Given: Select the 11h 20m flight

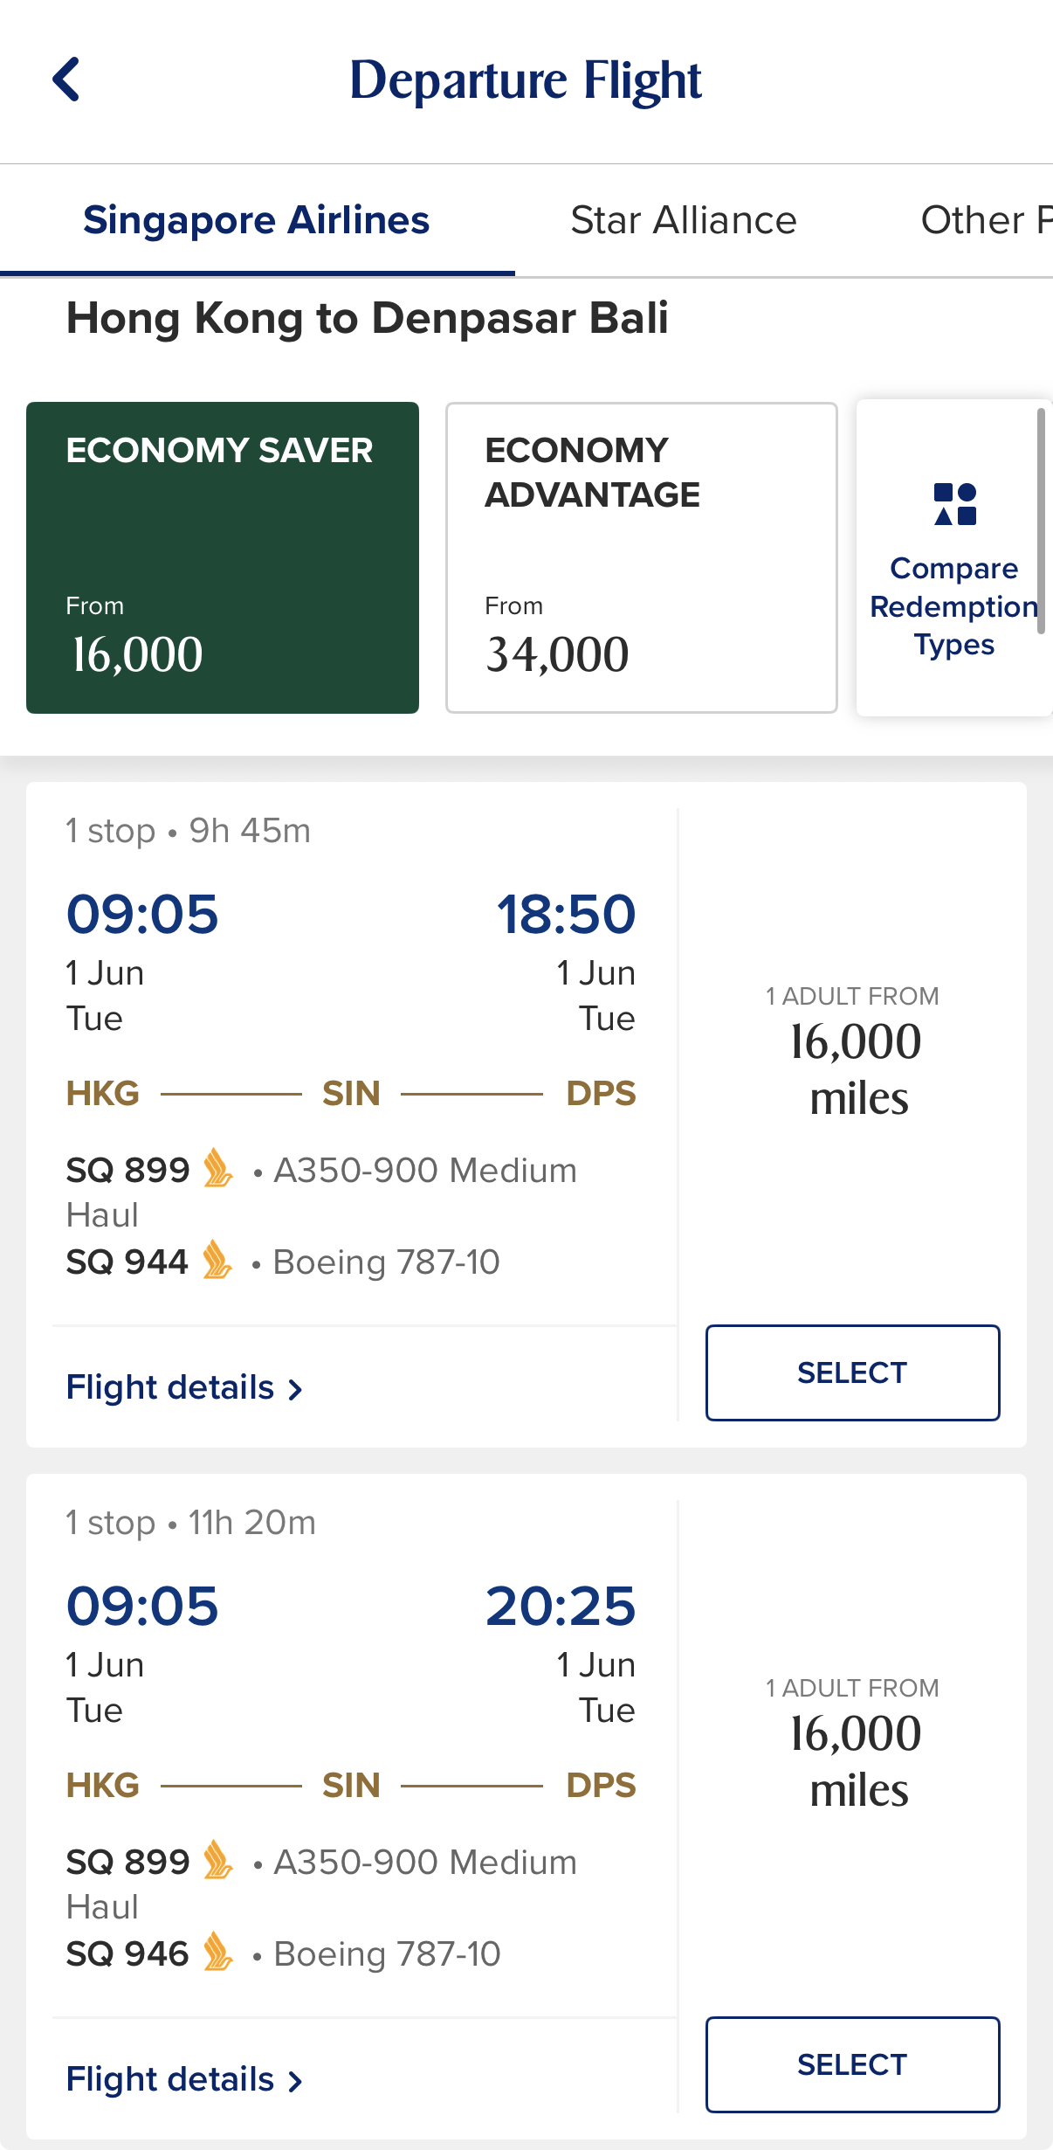Looking at the screenshot, I should (852, 2064).
